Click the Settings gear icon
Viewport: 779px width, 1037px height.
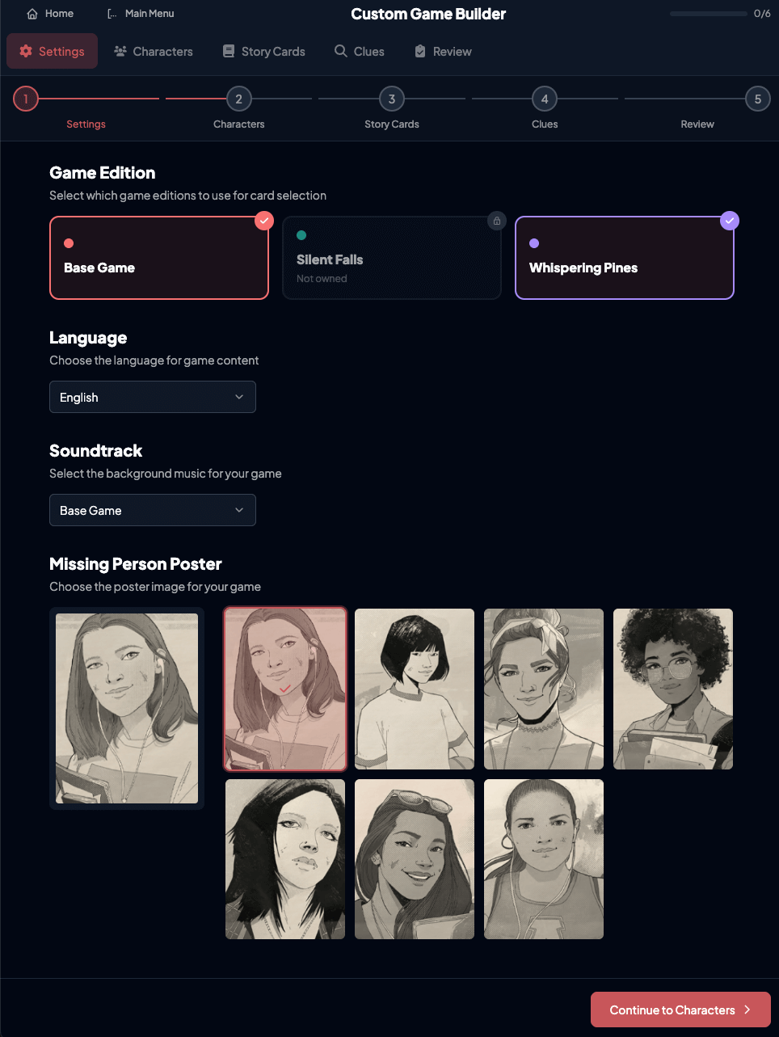point(26,51)
